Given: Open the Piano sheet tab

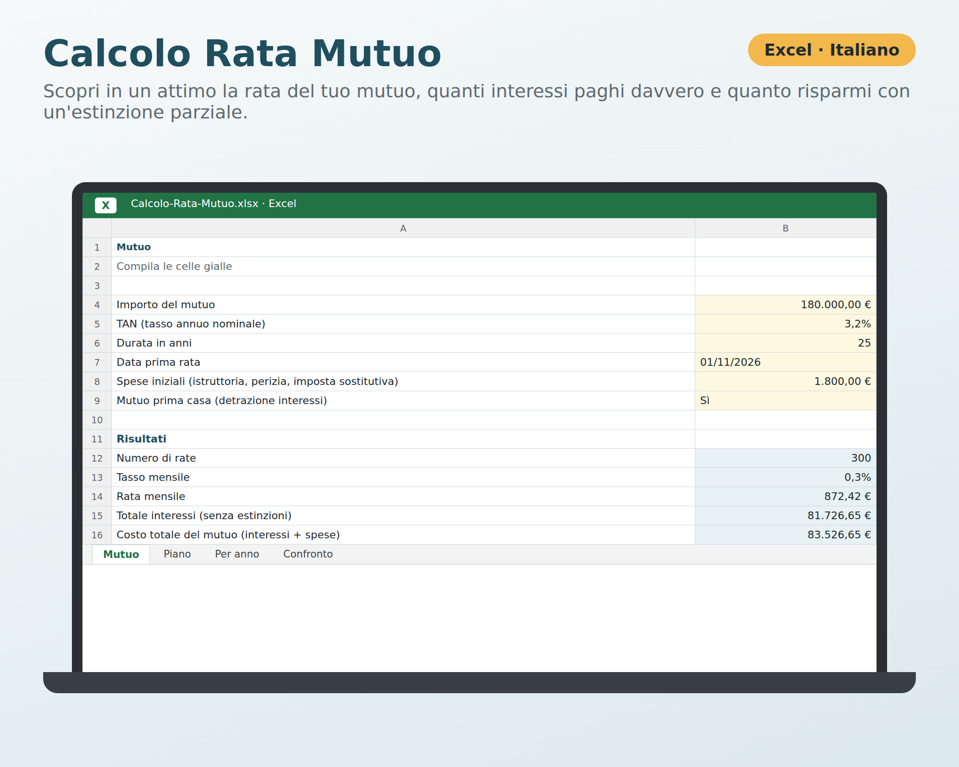Looking at the screenshot, I should coord(177,554).
